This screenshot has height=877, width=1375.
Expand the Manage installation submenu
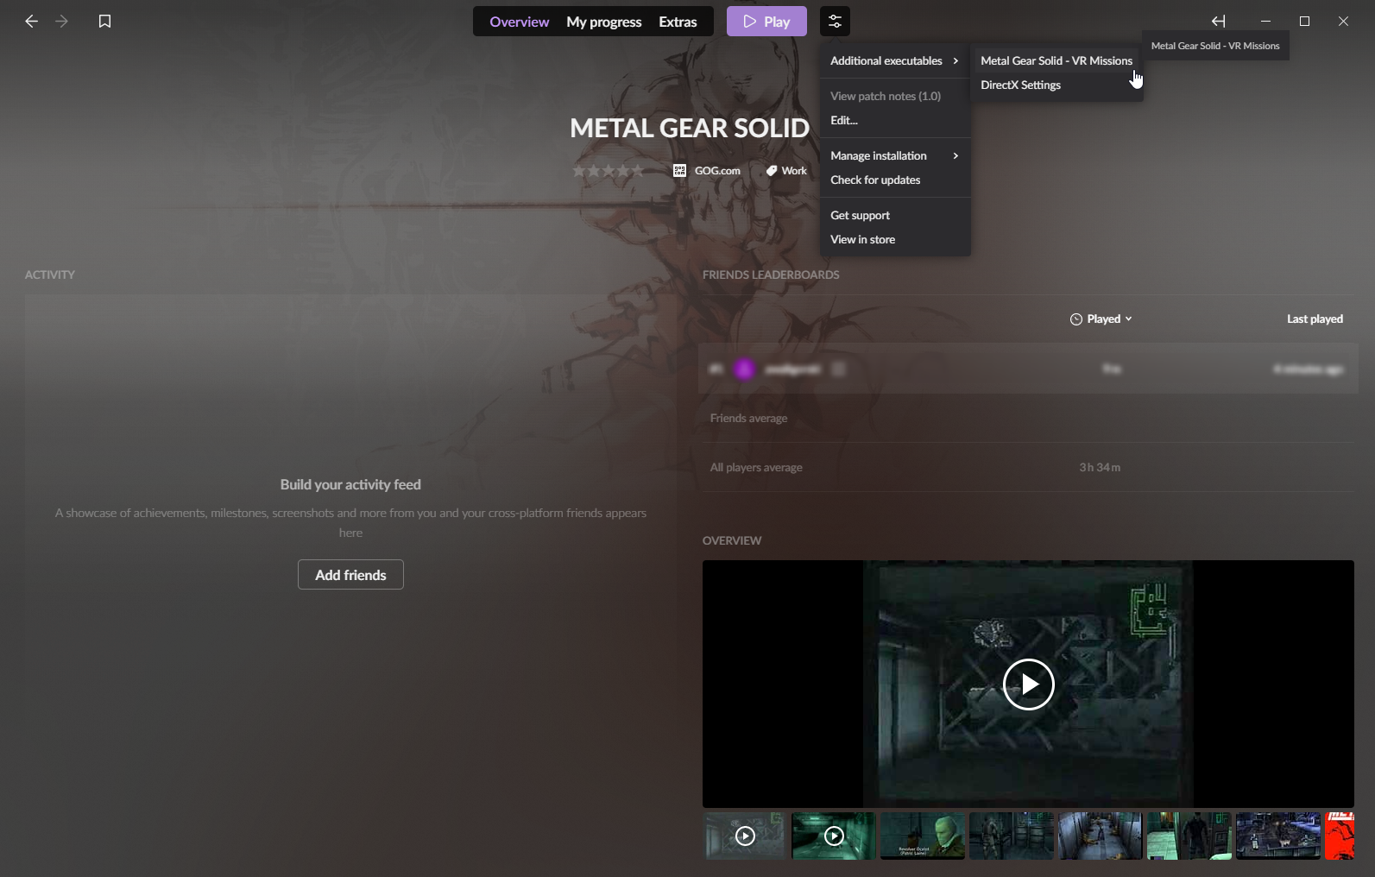click(x=894, y=156)
